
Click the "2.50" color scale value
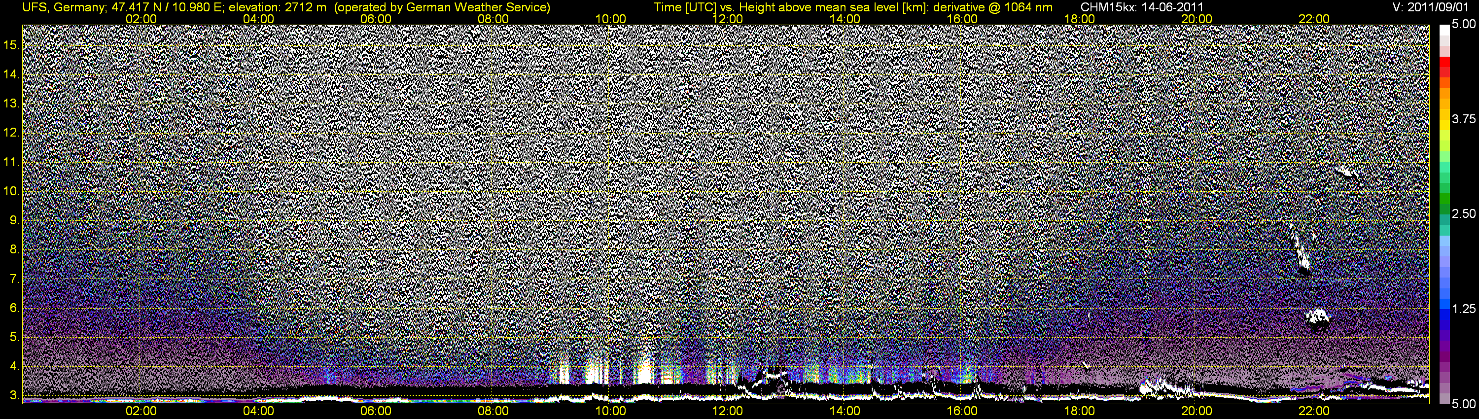point(1464,213)
